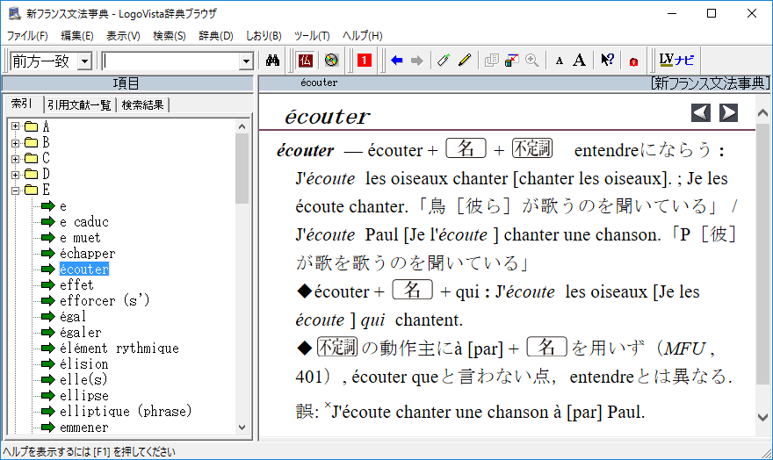Click the 項目 panel header
Screen dimensions: 773x460
coord(127,83)
